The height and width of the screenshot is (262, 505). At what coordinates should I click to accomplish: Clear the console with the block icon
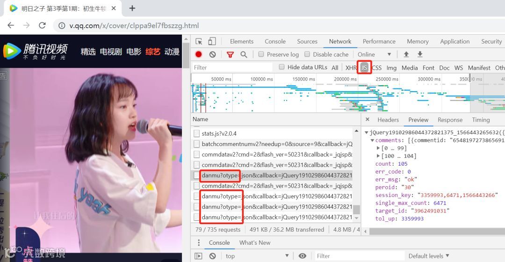click(213, 256)
